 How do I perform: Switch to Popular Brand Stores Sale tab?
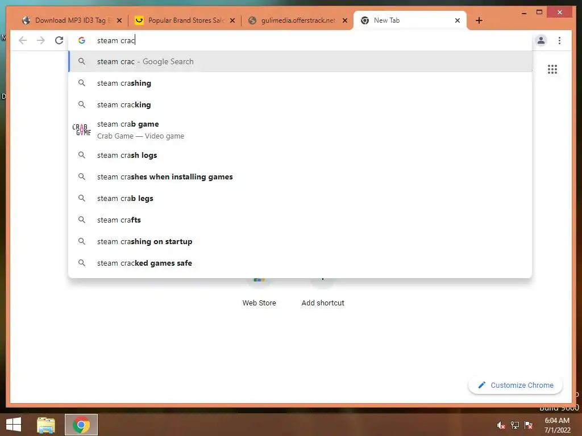click(x=185, y=20)
